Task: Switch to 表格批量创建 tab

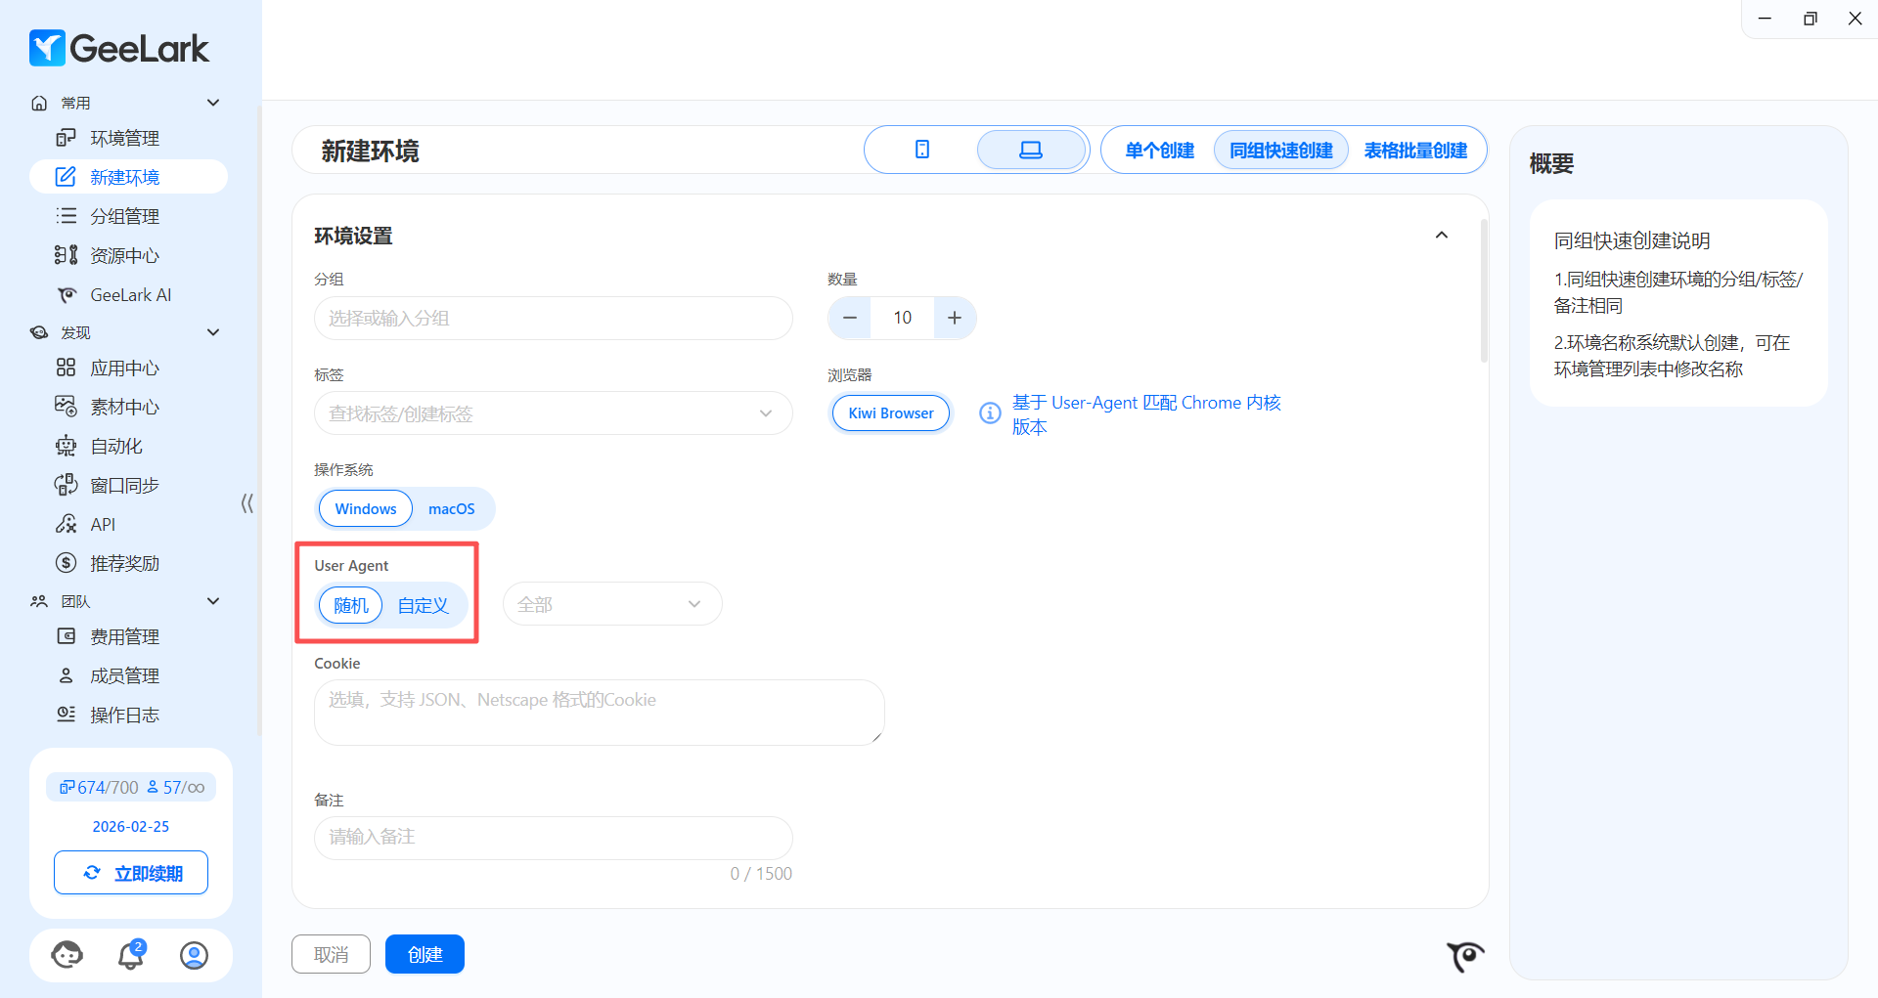Action: pyautogui.click(x=1415, y=151)
